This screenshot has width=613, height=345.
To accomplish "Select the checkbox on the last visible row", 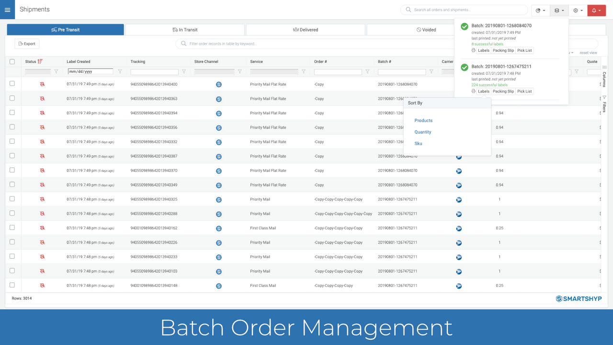I will click(13, 285).
